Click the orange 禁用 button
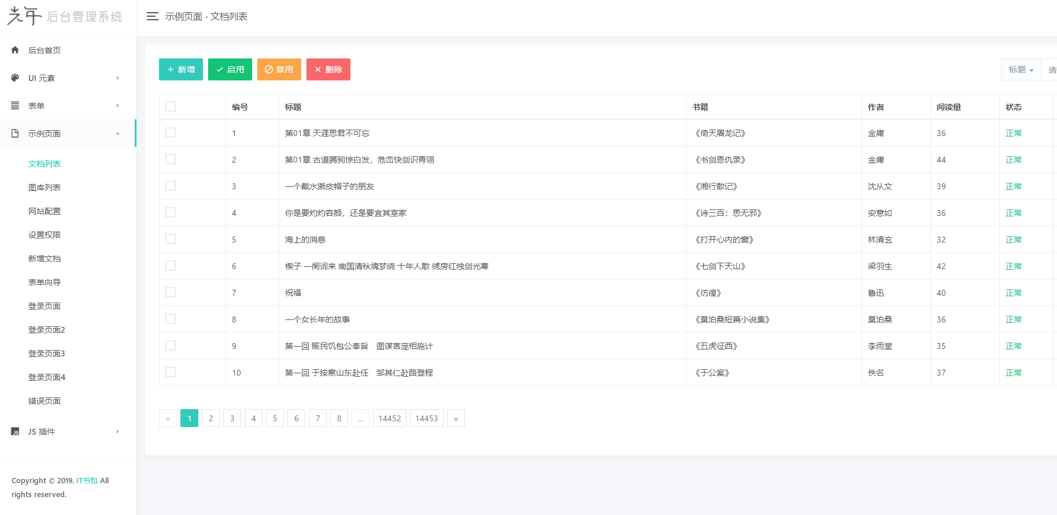The image size is (1057, 515). [279, 69]
